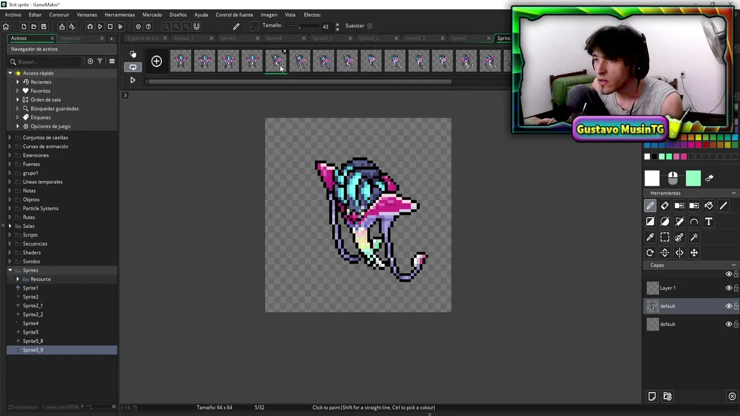Delete the selected layer
Image resolution: width=740 pixels, height=416 pixels.
coord(732,396)
